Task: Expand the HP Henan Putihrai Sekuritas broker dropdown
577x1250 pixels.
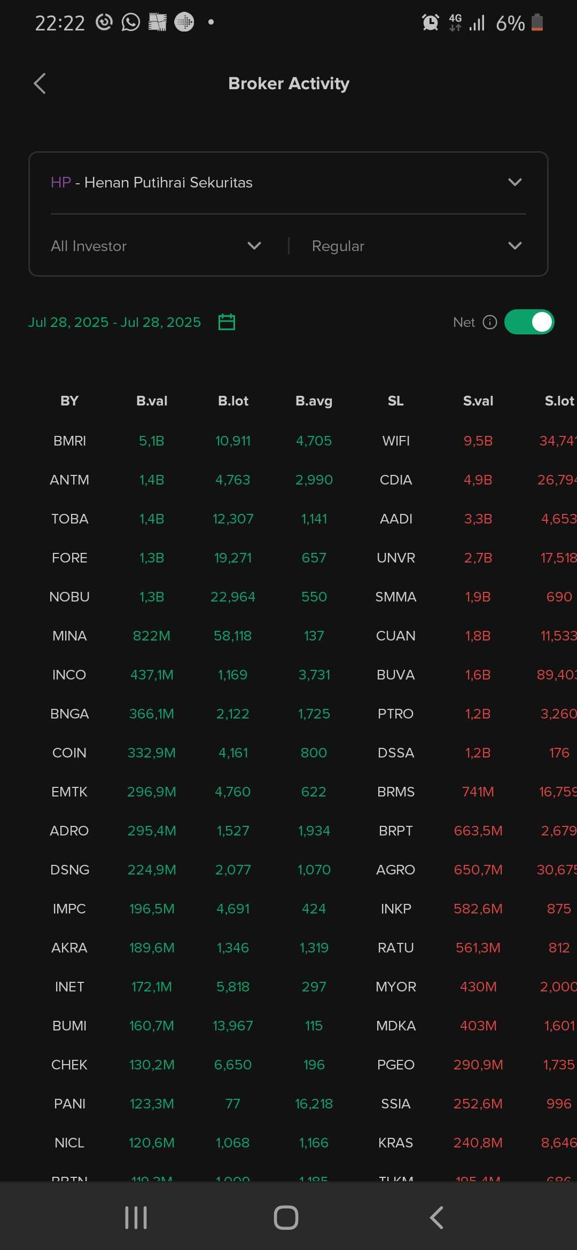Action: point(288,183)
